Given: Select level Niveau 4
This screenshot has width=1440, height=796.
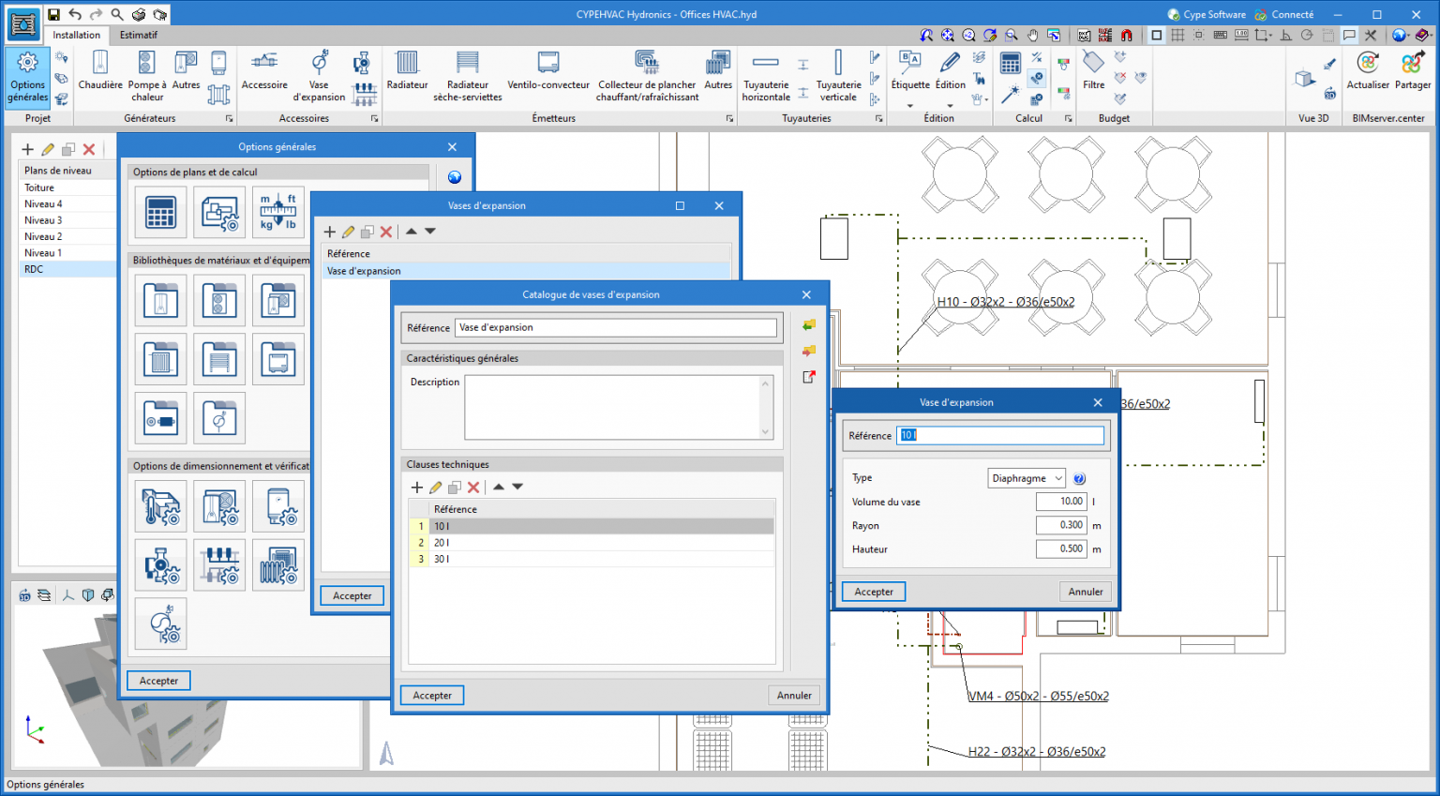Looking at the screenshot, I should pyautogui.click(x=67, y=203).
